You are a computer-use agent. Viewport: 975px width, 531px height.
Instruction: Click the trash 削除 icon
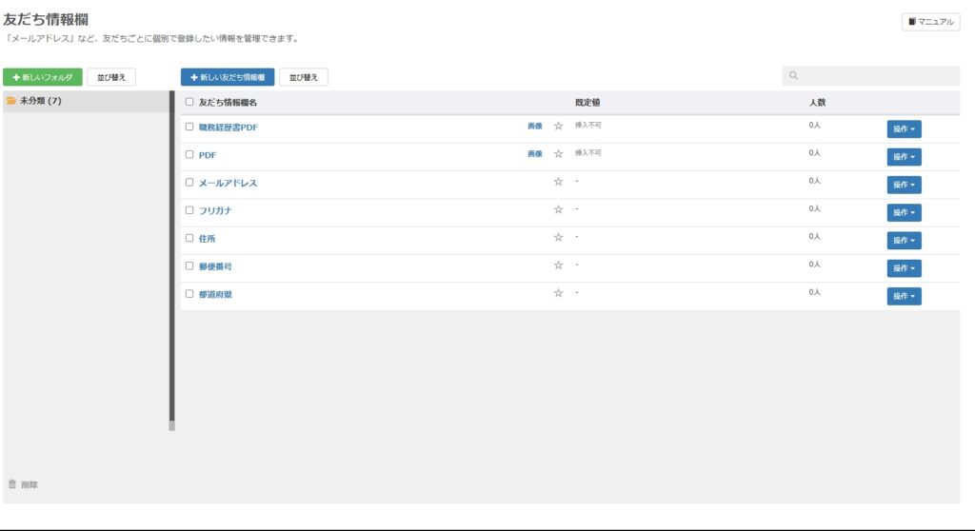pyautogui.click(x=12, y=484)
